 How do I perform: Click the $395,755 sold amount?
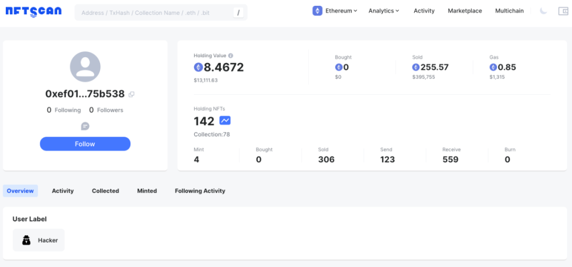[424, 77]
